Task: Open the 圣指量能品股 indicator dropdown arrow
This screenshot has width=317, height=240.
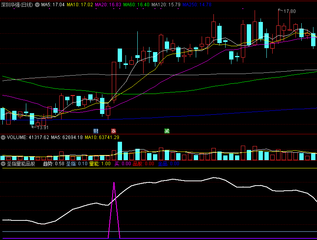Action: (x=3, y=164)
